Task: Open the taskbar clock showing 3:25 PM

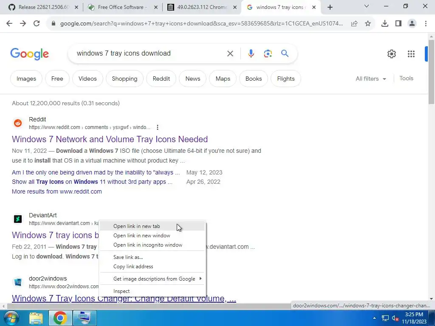Action: (414, 318)
